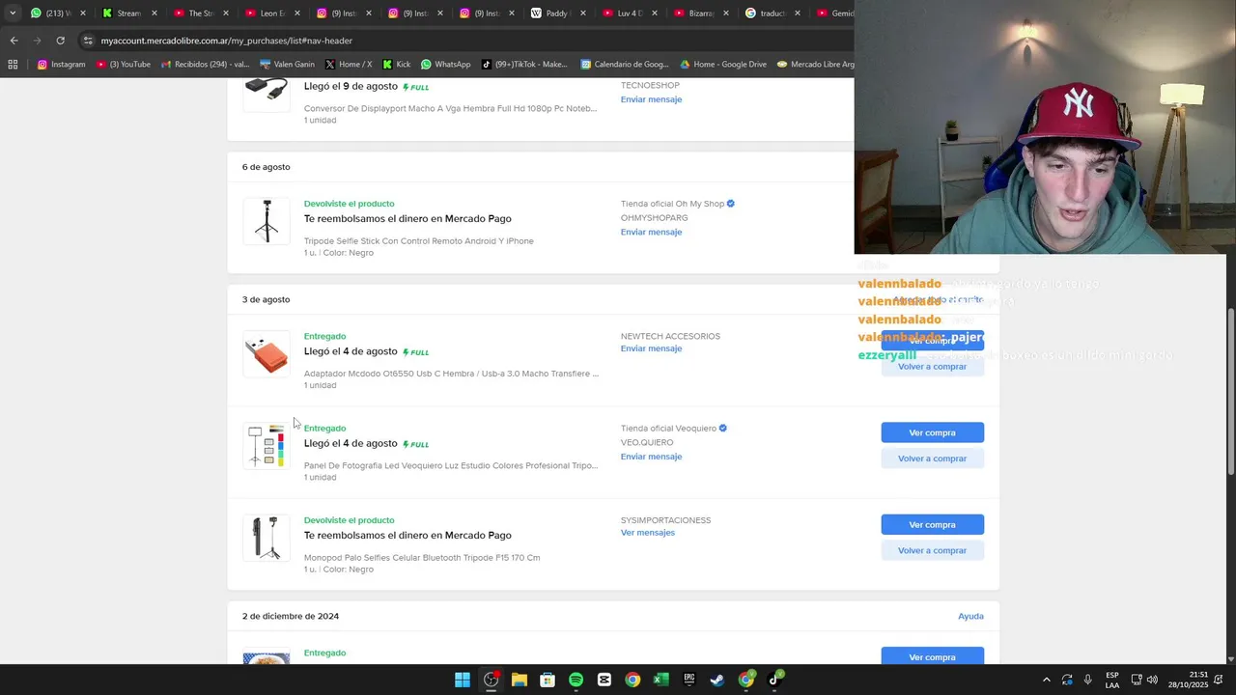Viewport: 1236px width, 695px height.
Task: Open the Calendario de Google bookmark
Action: pos(625,65)
